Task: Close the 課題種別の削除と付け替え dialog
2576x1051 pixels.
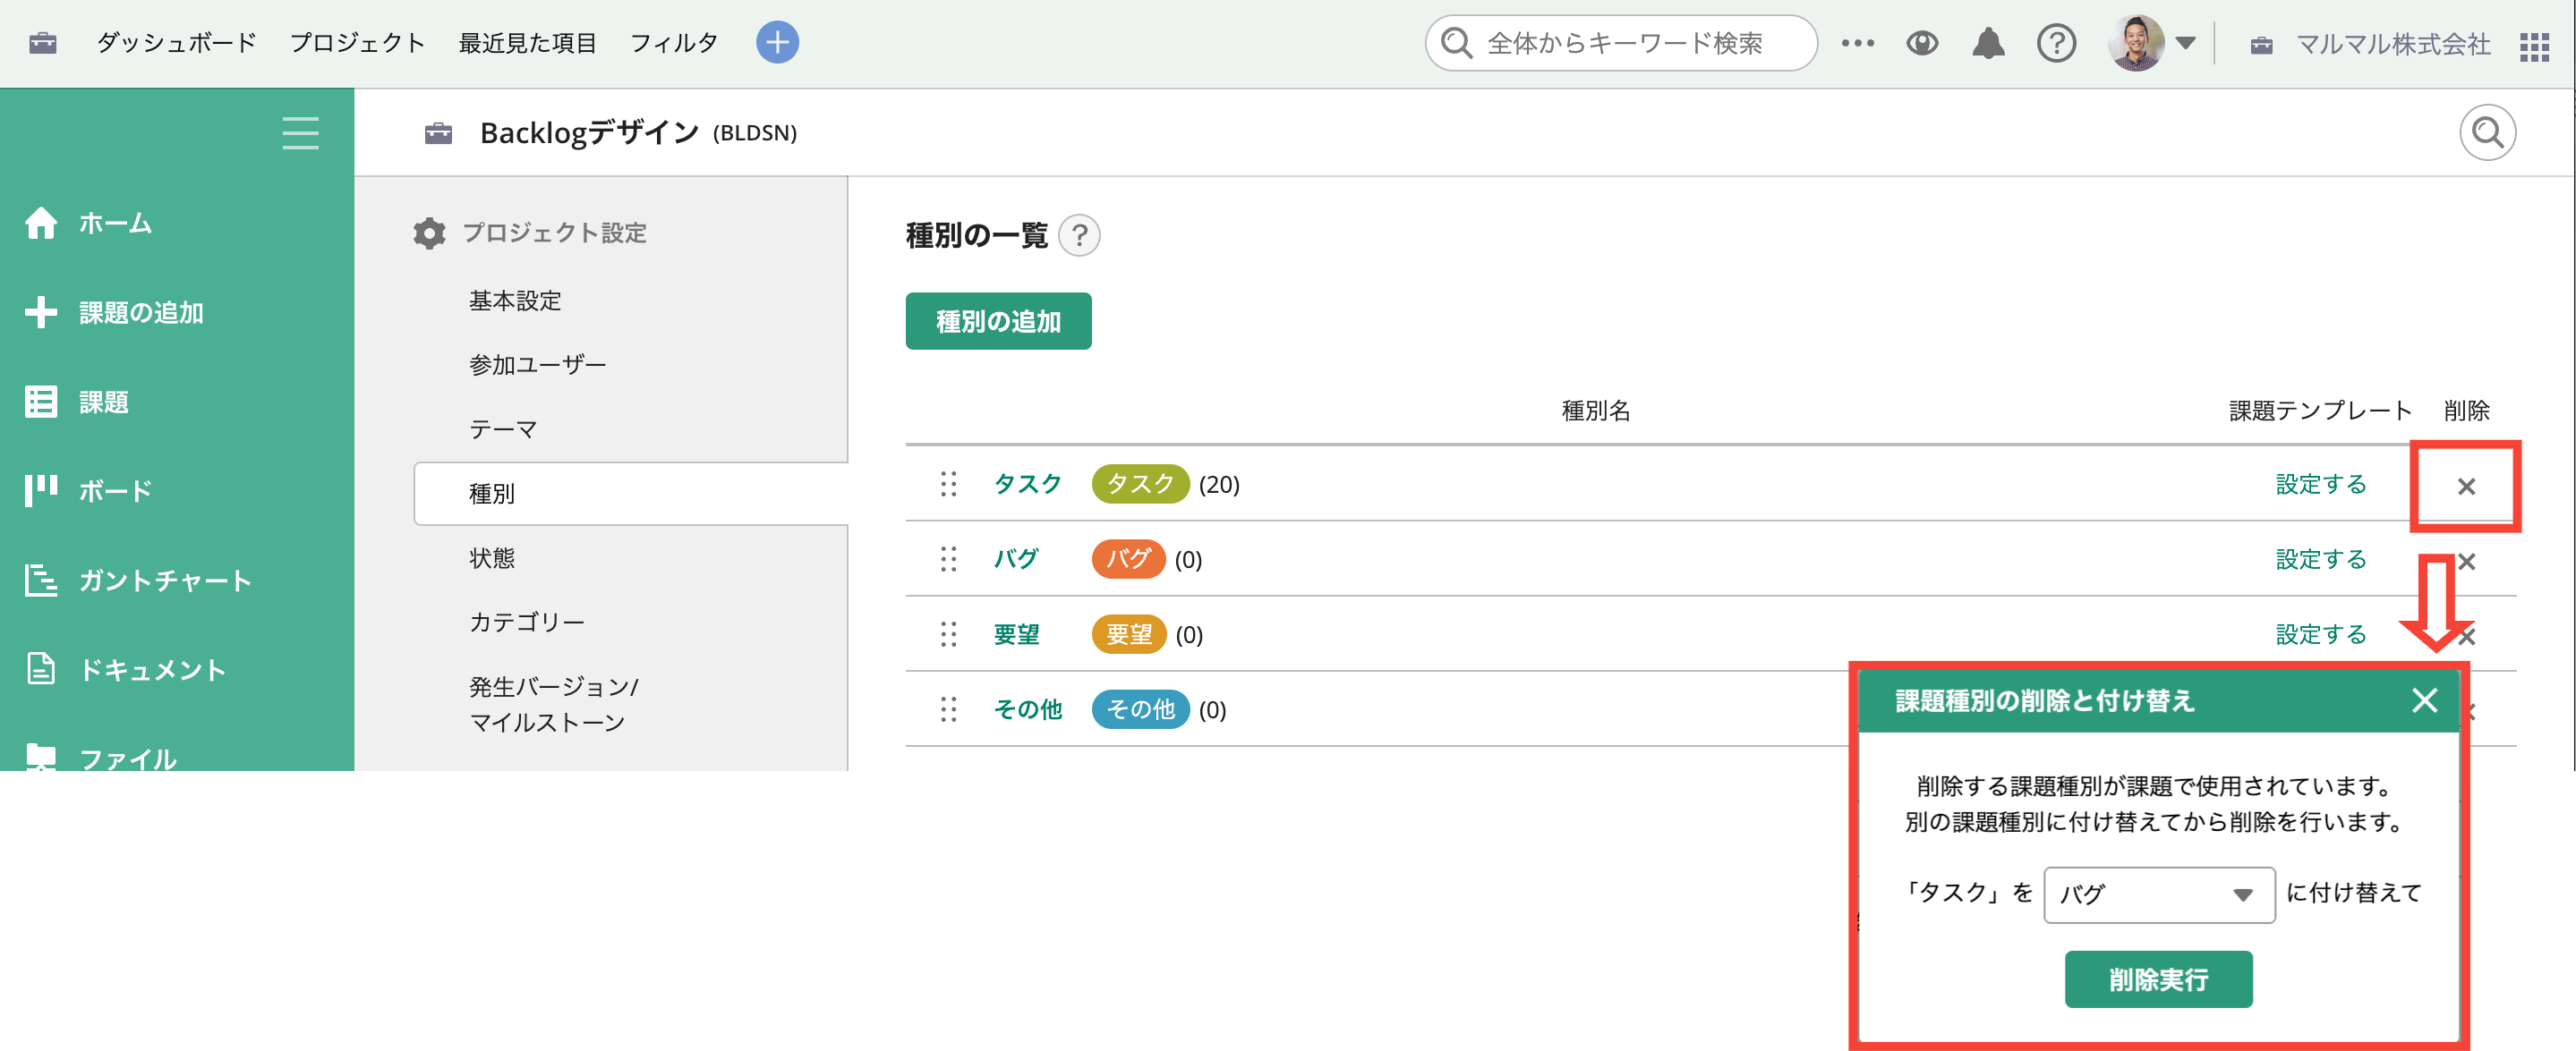Action: coord(2424,700)
